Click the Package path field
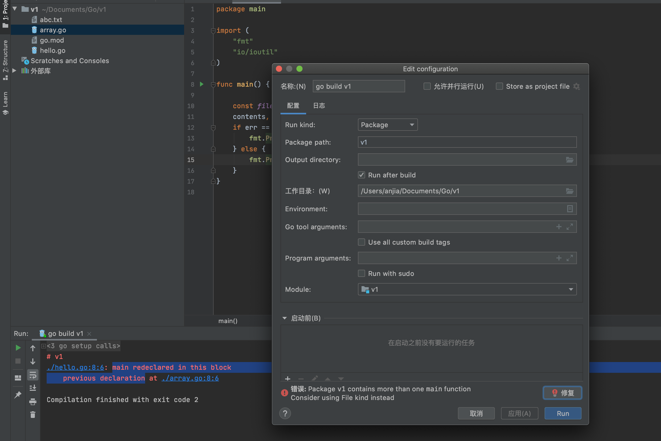 click(467, 142)
